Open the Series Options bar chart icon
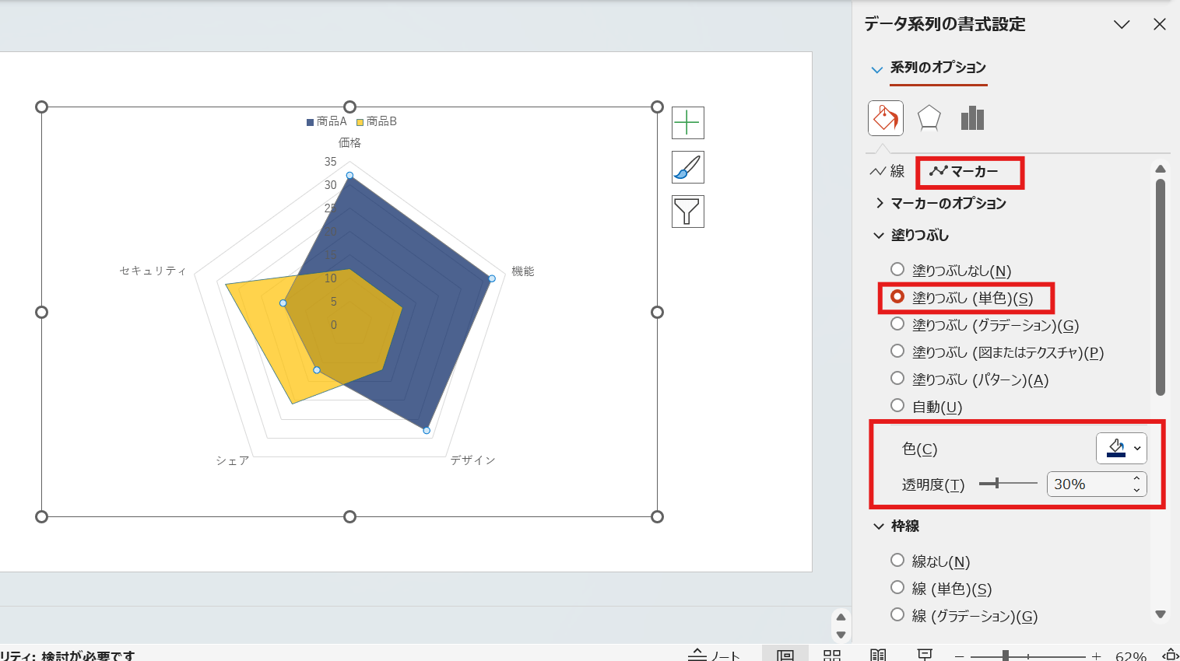 click(x=972, y=118)
